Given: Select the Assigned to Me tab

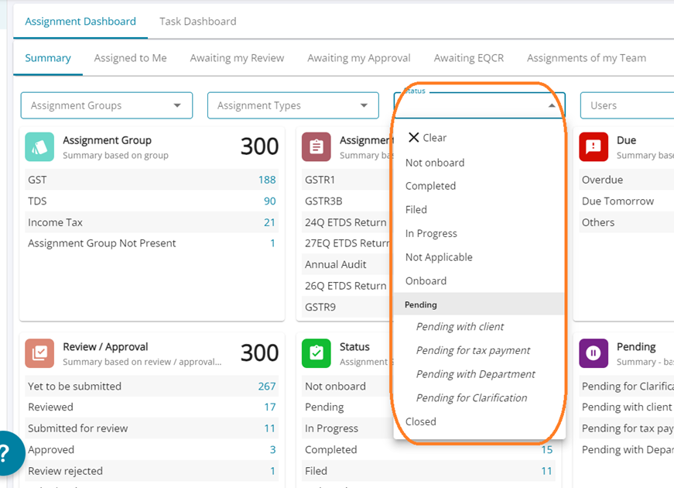Looking at the screenshot, I should 130,58.
